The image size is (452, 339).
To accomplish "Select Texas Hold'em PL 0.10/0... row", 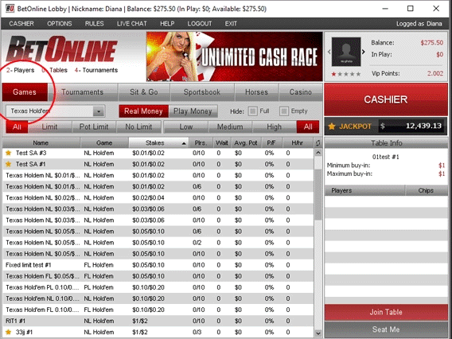I will click(x=158, y=287).
